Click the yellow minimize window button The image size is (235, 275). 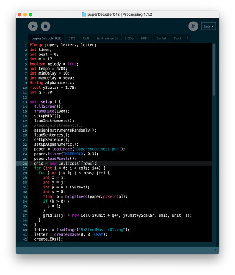25,14
